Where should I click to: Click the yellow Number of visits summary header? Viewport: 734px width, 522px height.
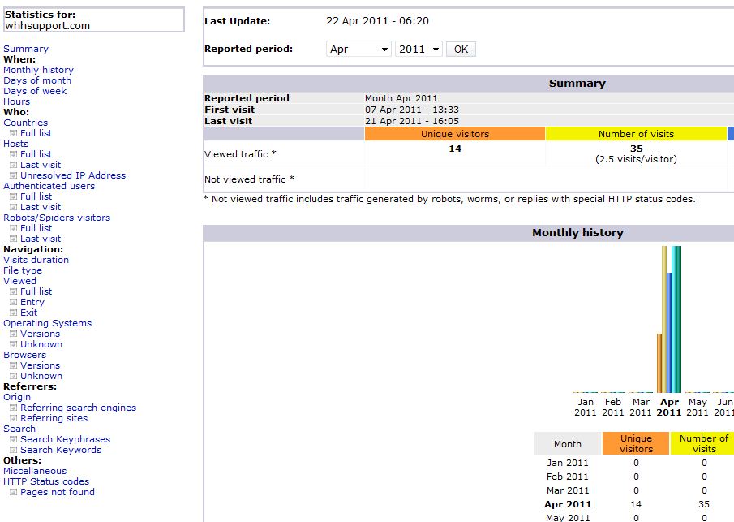point(636,134)
